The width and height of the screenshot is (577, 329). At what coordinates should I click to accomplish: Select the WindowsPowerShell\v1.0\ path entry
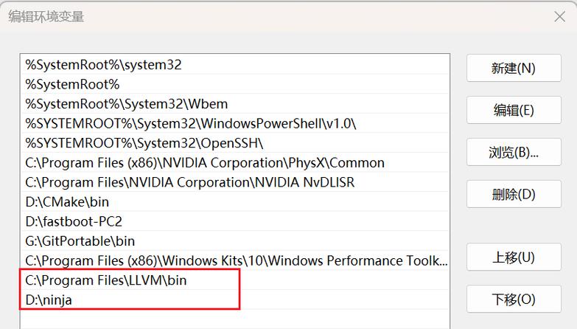click(x=190, y=123)
